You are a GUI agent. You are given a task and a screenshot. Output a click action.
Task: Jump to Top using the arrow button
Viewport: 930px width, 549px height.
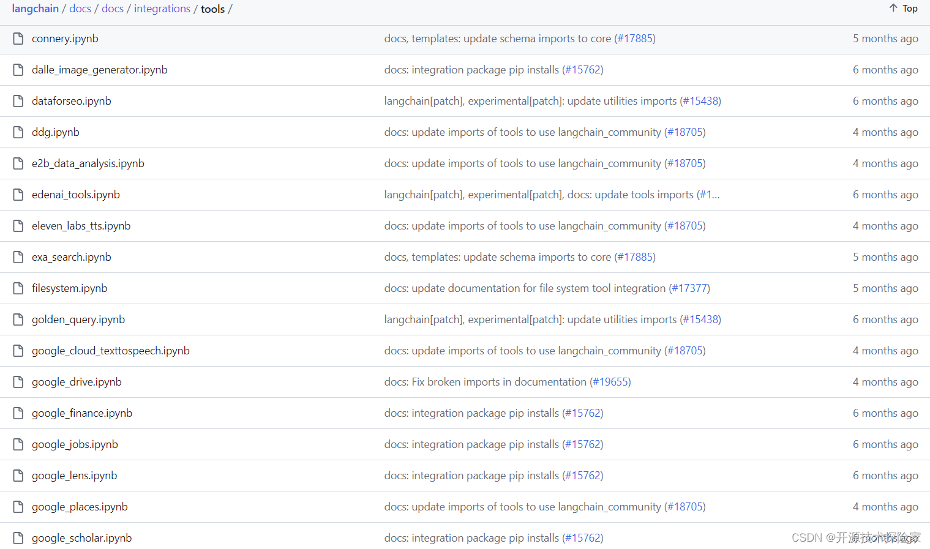903,9
